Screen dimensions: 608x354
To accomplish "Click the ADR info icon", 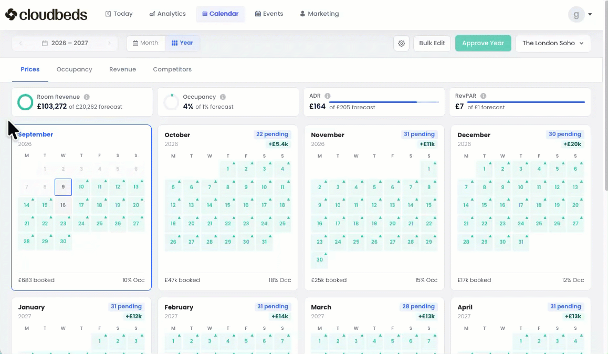I will [x=328, y=96].
